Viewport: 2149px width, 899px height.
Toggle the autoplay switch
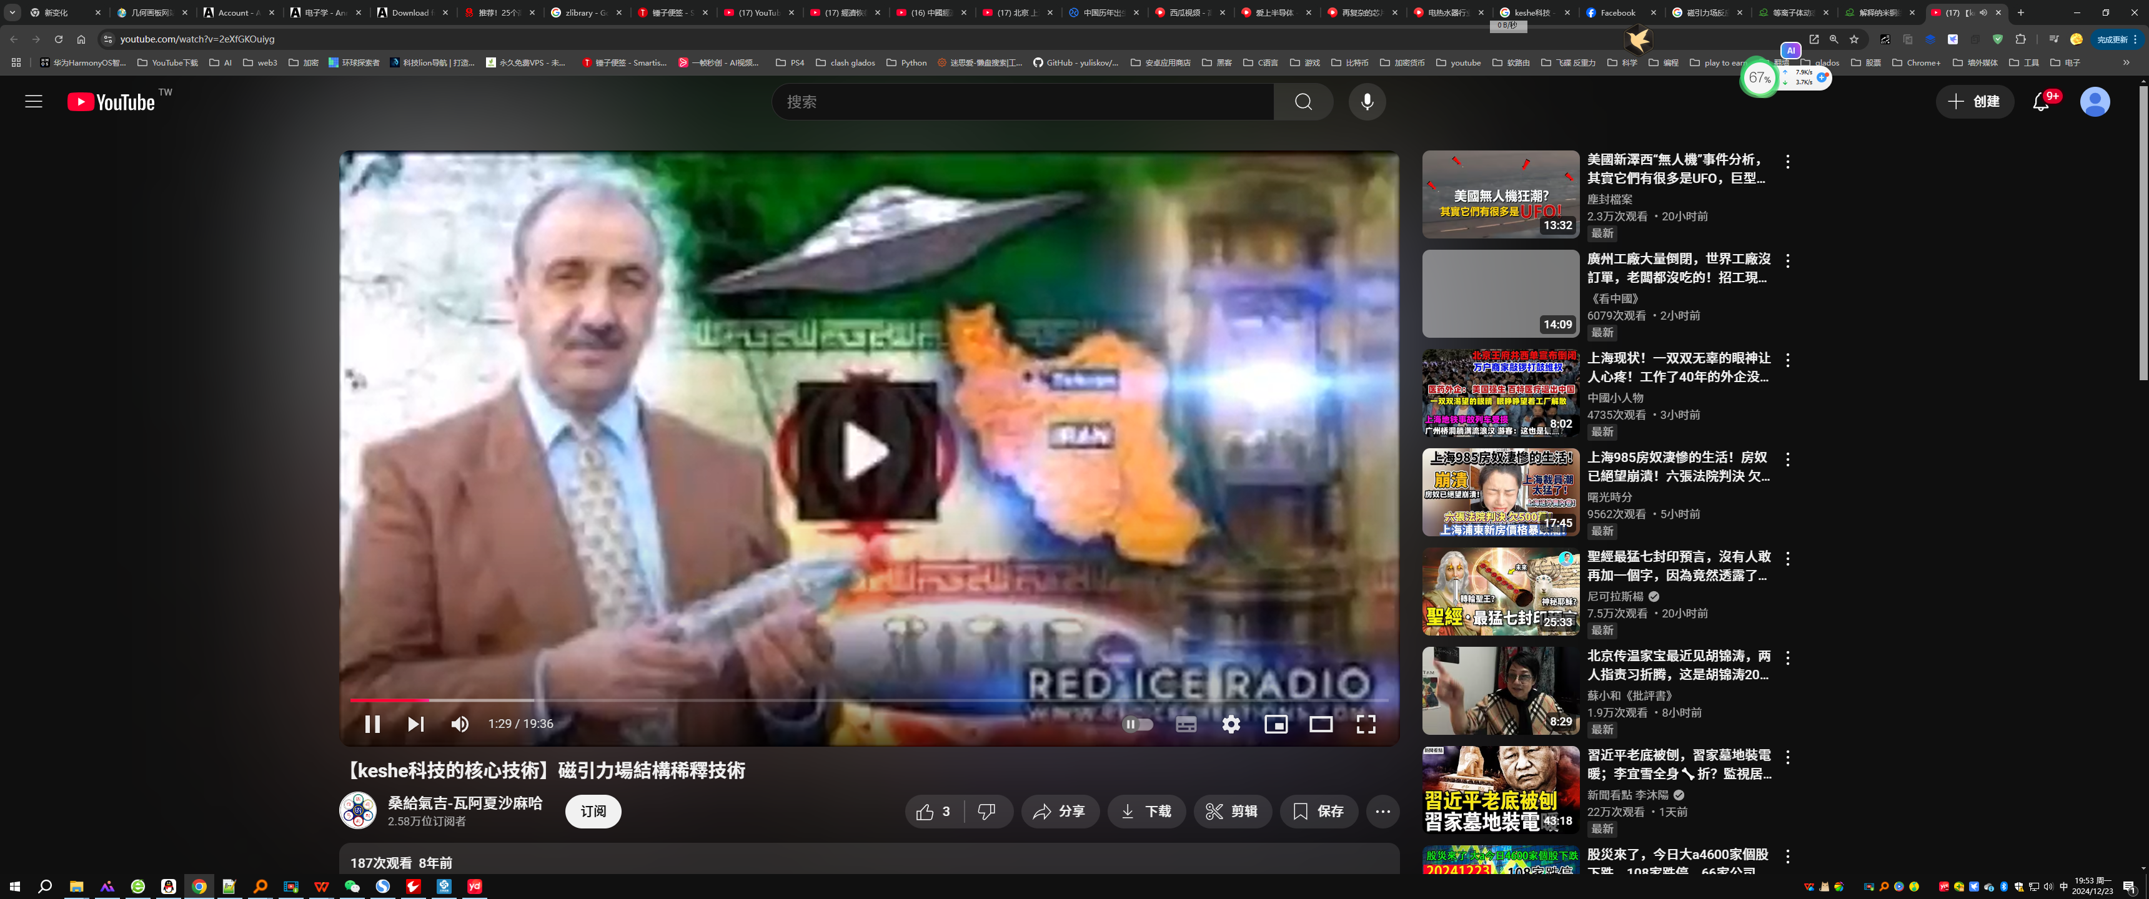coord(1138,724)
